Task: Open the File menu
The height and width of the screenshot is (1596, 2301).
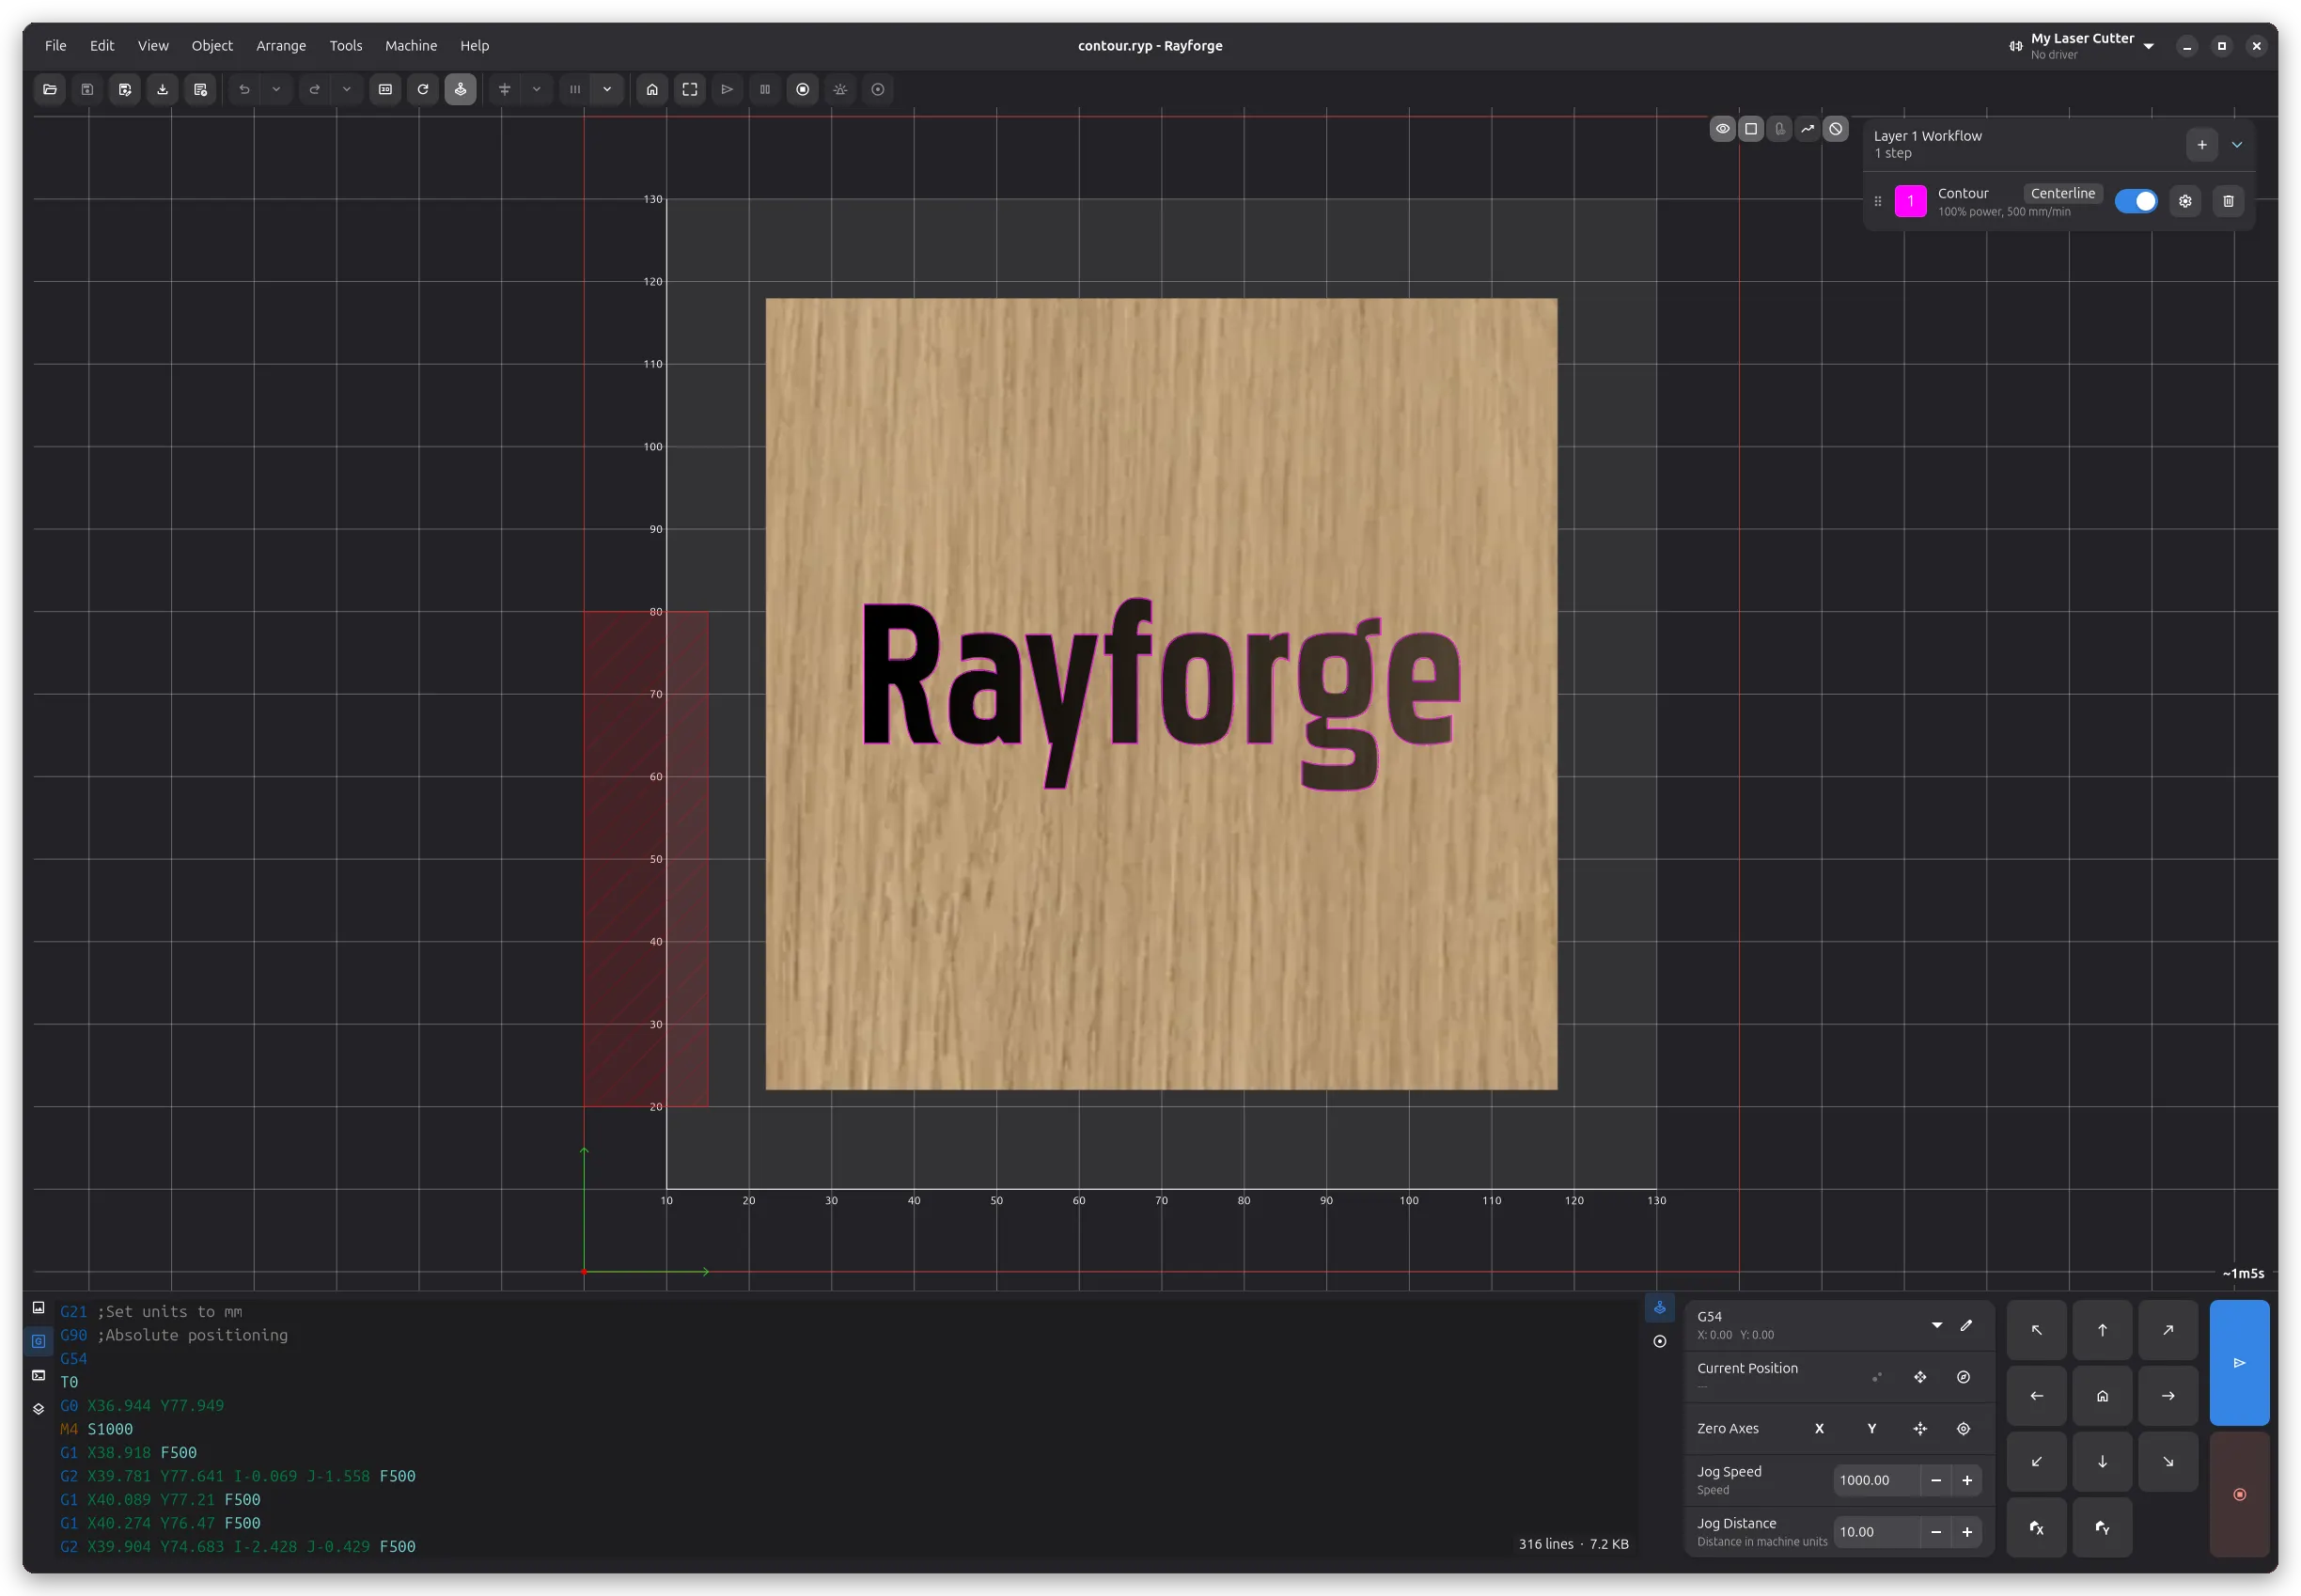Action: 56,45
